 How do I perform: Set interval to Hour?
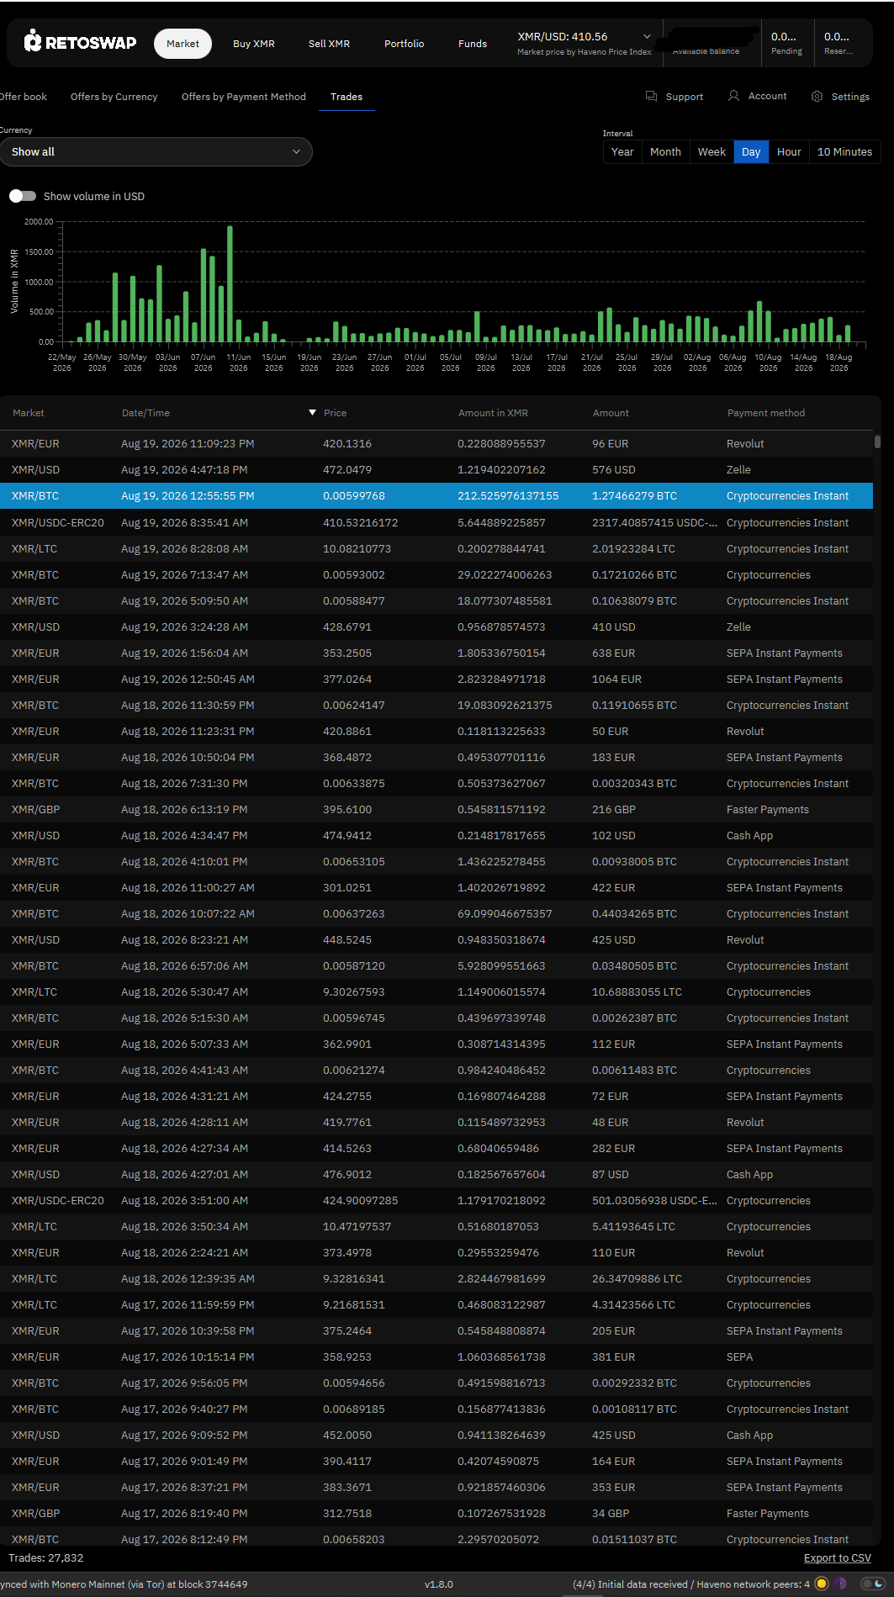coord(789,152)
